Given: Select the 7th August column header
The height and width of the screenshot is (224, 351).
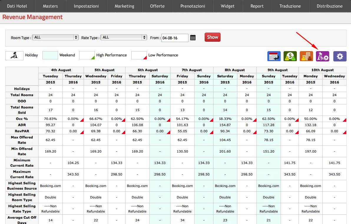Looking at the screenshot, I should (x=192, y=70).
